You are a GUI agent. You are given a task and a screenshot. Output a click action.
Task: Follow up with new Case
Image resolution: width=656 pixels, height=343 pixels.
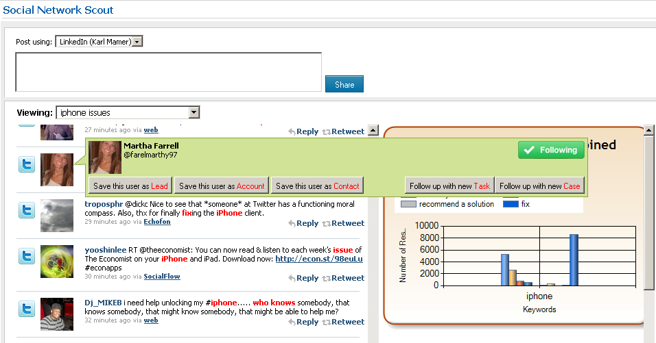540,186
